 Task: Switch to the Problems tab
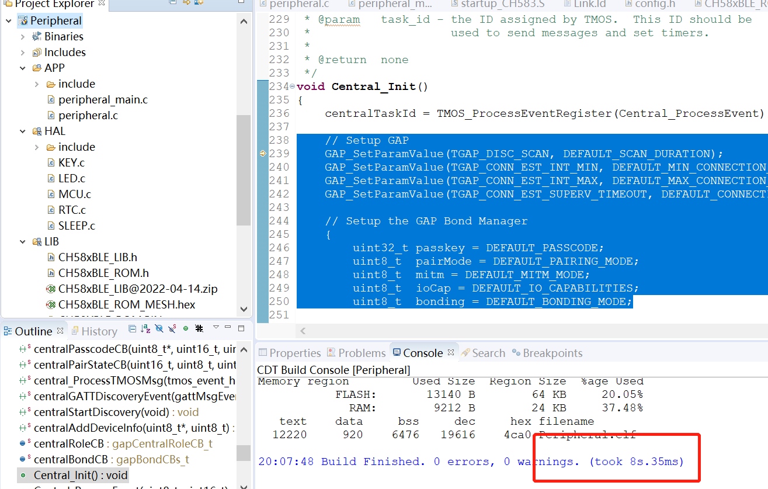pos(356,353)
